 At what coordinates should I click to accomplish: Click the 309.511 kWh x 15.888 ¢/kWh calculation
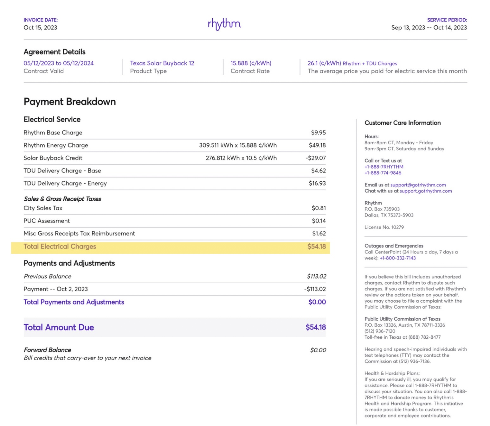click(238, 145)
